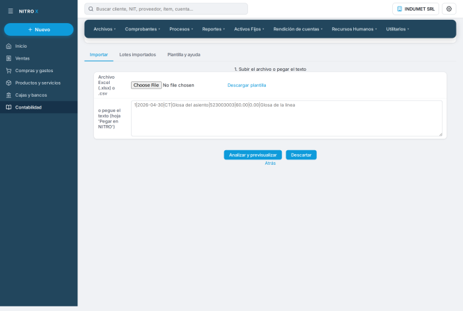Click the Contabilidad book icon
The width and height of the screenshot is (463, 311).
coord(9,107)
